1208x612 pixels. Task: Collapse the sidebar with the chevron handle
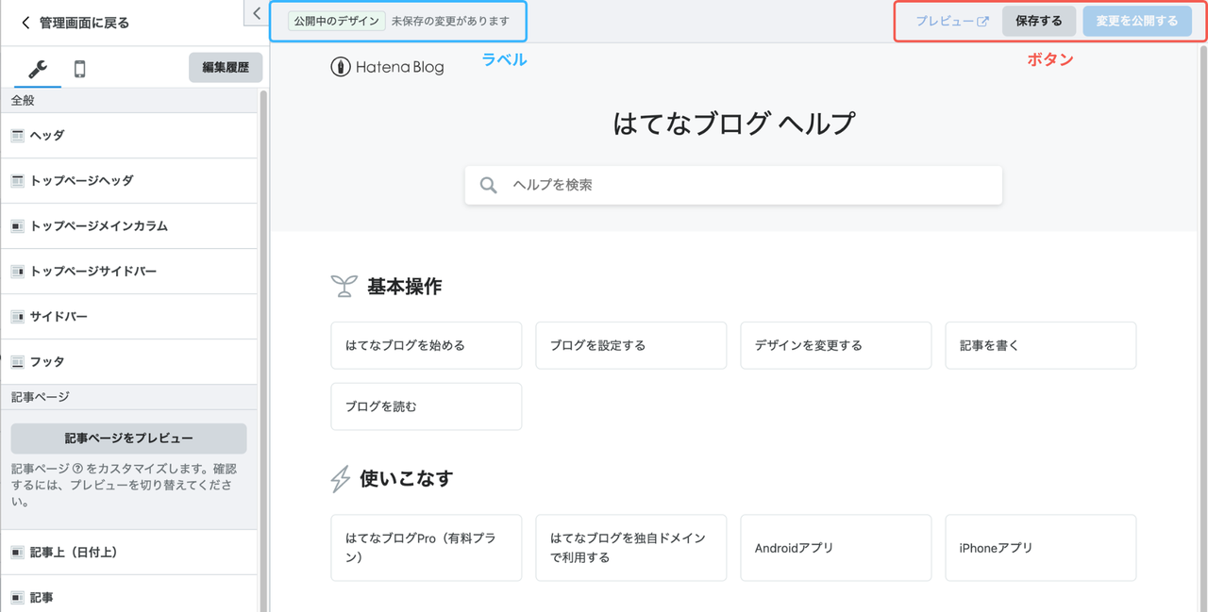tap(258, 13)
